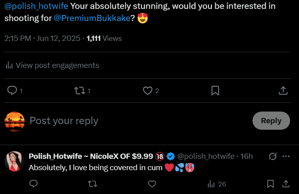Repost the comment from Polish_Hotwife
Image resolution: width=299 pixels, height=194 pixels.
tap(92, 184)
